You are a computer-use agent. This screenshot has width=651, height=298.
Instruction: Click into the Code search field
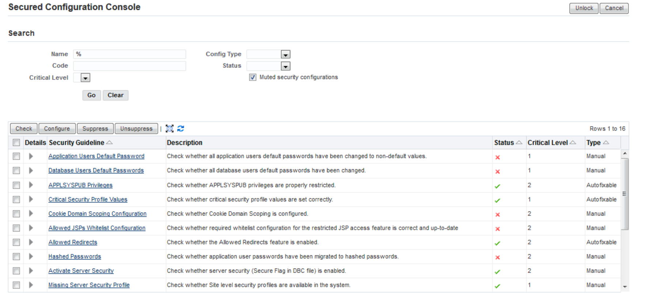pyautogui.click(x=129, y=66)
